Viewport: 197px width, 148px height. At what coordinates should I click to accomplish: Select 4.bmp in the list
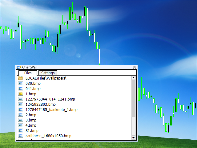tap(31, 125)
